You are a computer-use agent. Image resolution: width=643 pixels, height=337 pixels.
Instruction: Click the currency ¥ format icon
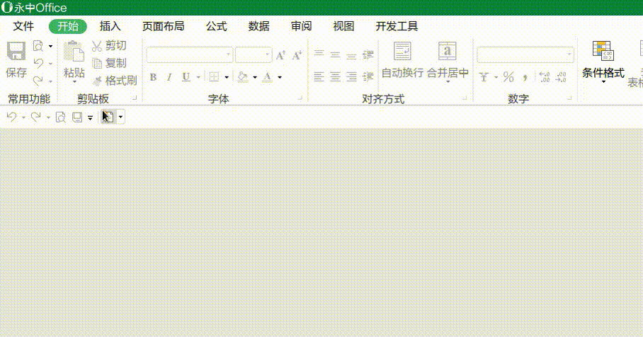tap(484, 77)
